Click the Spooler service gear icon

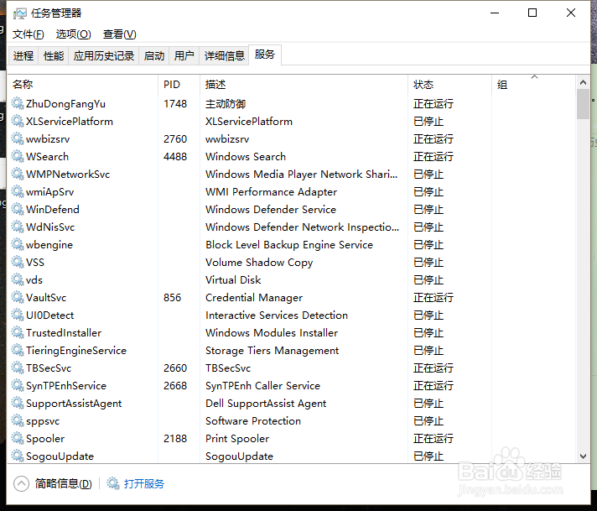pos(17,438)
